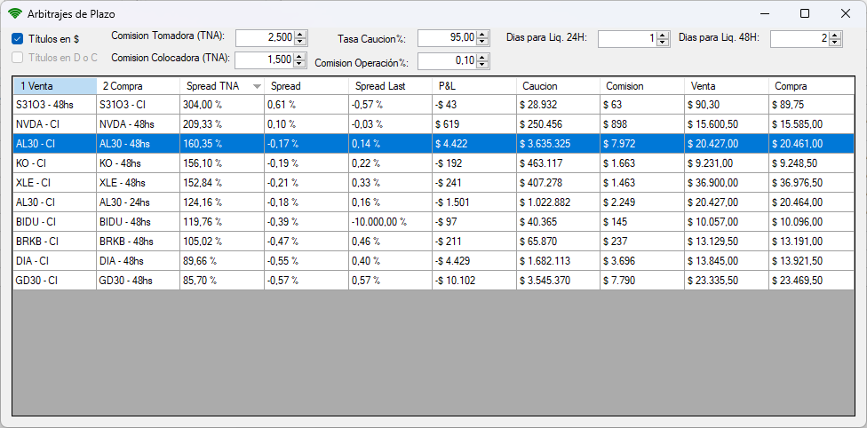Maximize the Arbitrajes de Plazo window

[805, 14]
